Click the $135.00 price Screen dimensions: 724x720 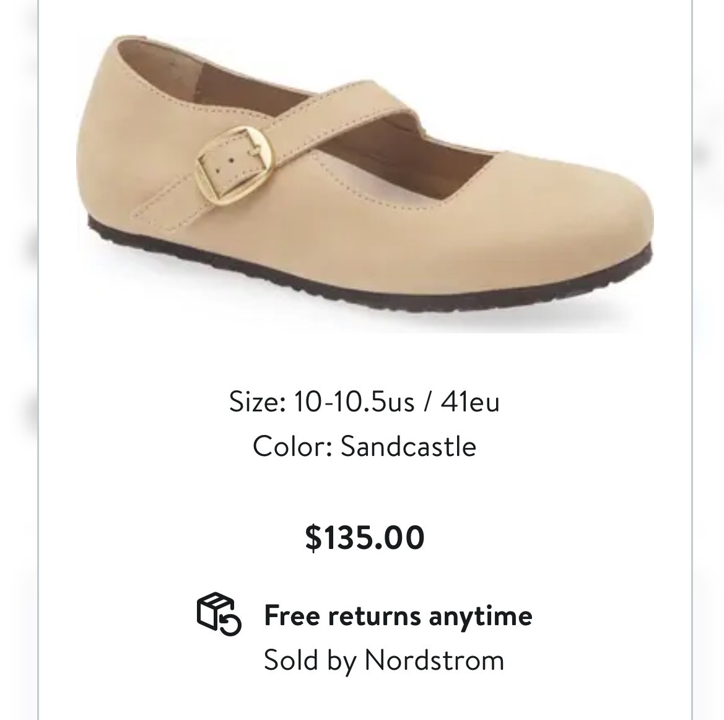(364, 538)
